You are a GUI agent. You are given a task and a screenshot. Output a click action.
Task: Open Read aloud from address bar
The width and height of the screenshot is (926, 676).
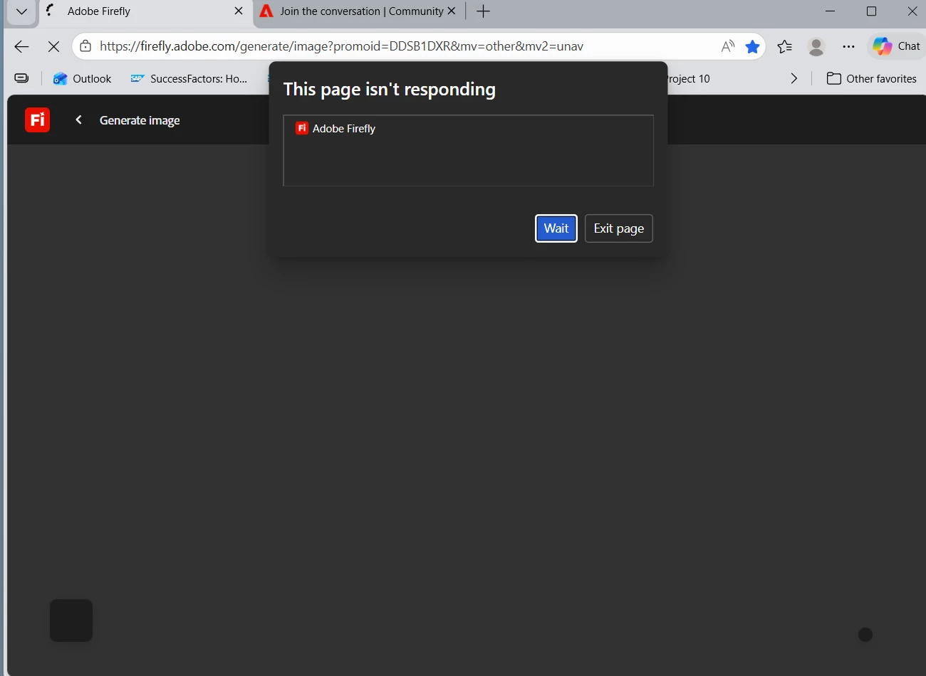727,46
